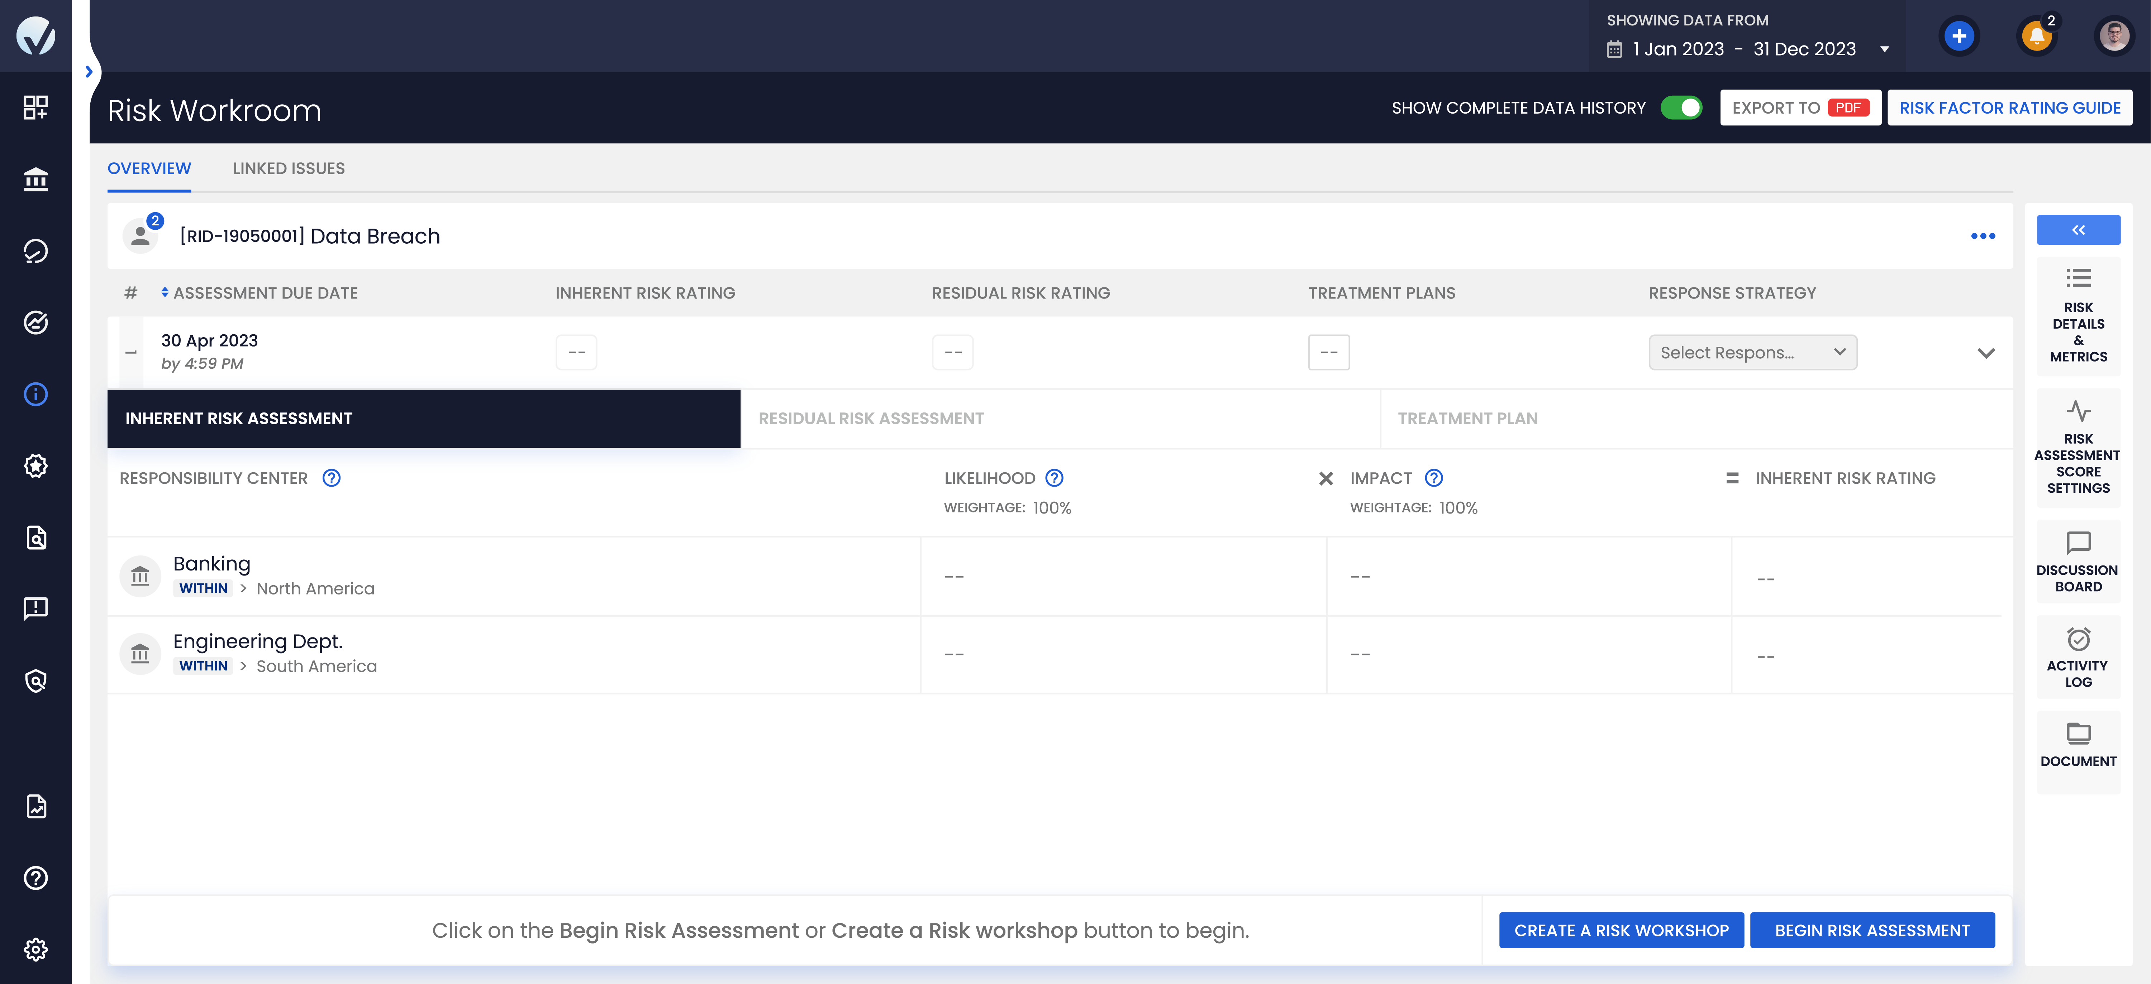Click the app logo checkmark icon
The height and width of the screenshot is (984, 2151).
click(x=36, y=36)
